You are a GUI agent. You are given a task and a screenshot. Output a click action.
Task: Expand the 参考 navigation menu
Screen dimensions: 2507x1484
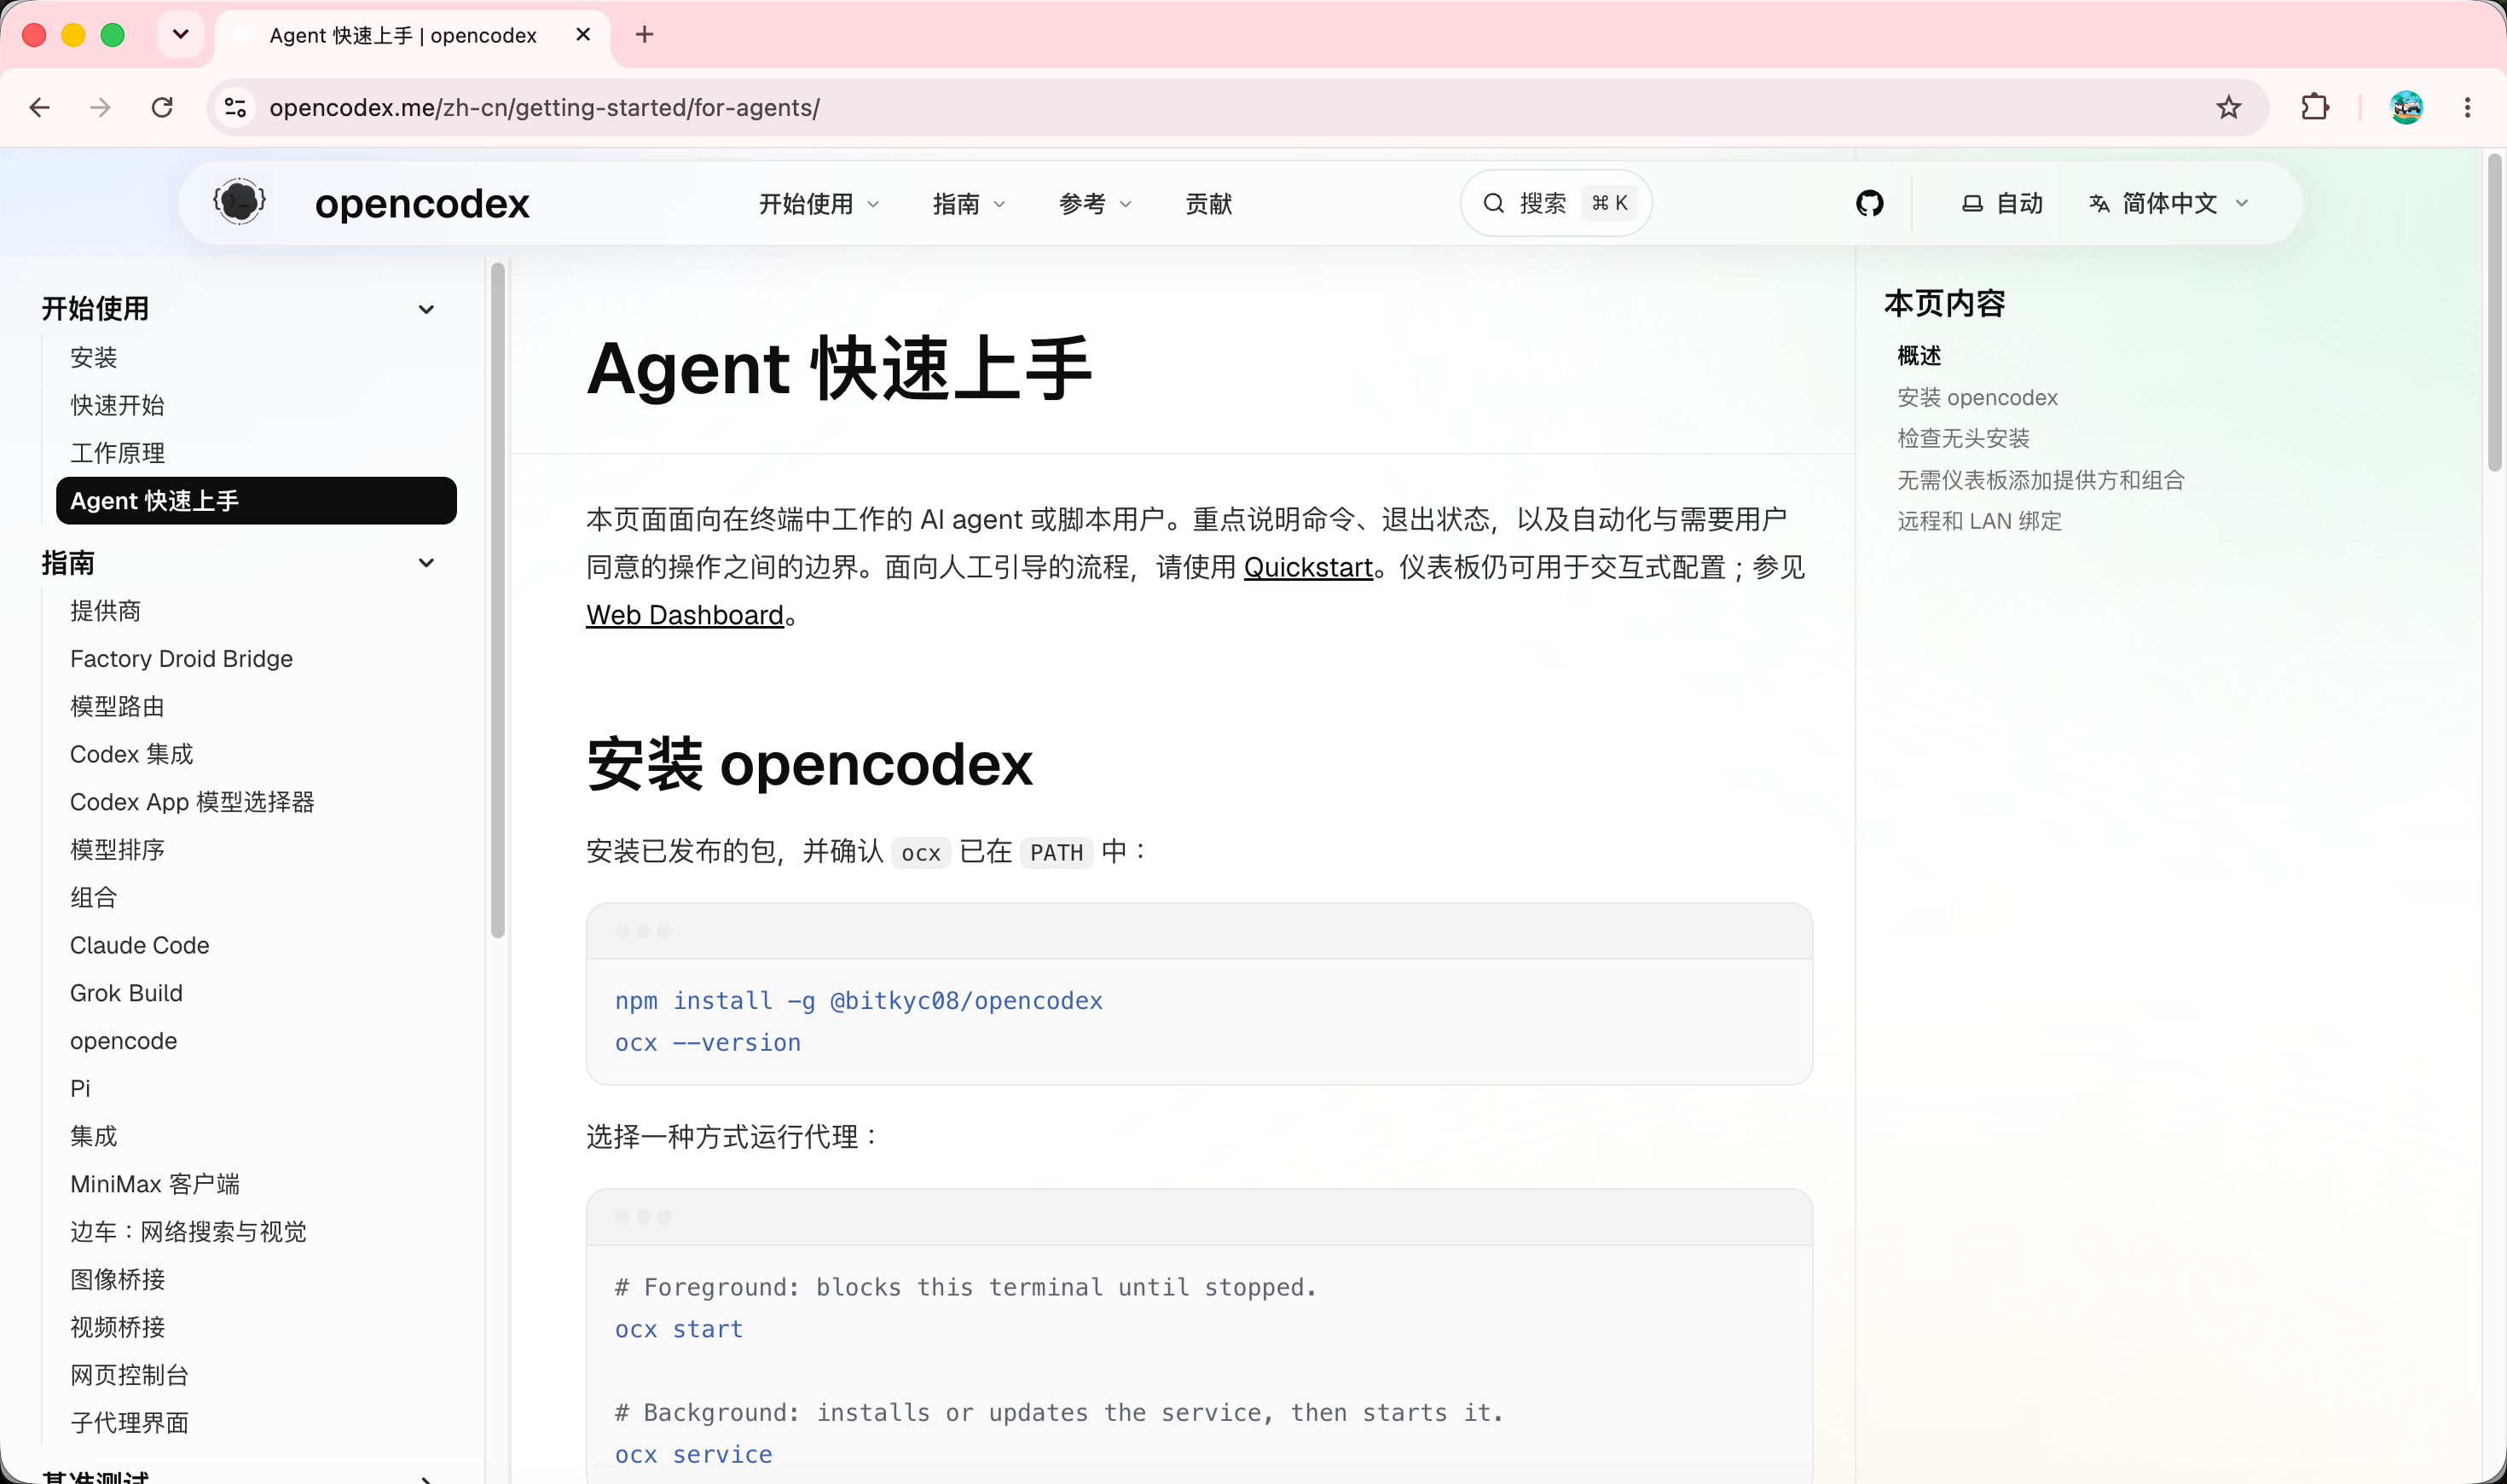click(1095, 204)
